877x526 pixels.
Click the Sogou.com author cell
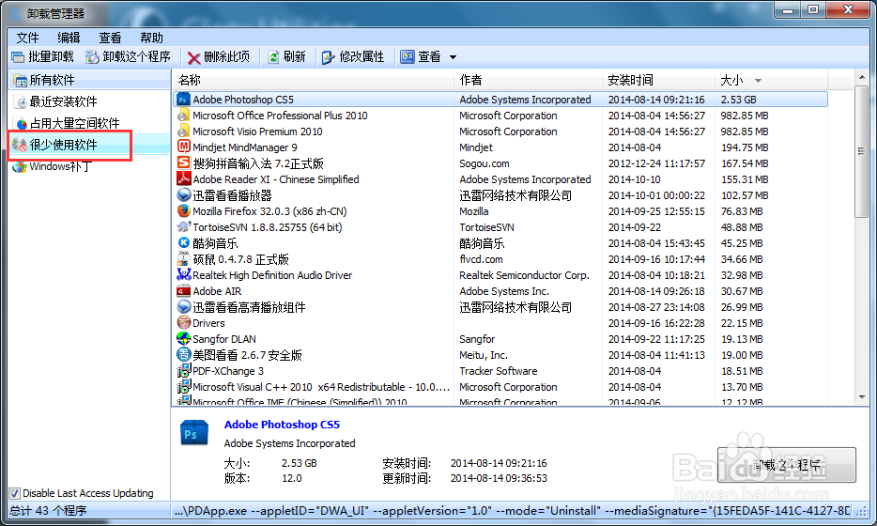coord(484,163)
